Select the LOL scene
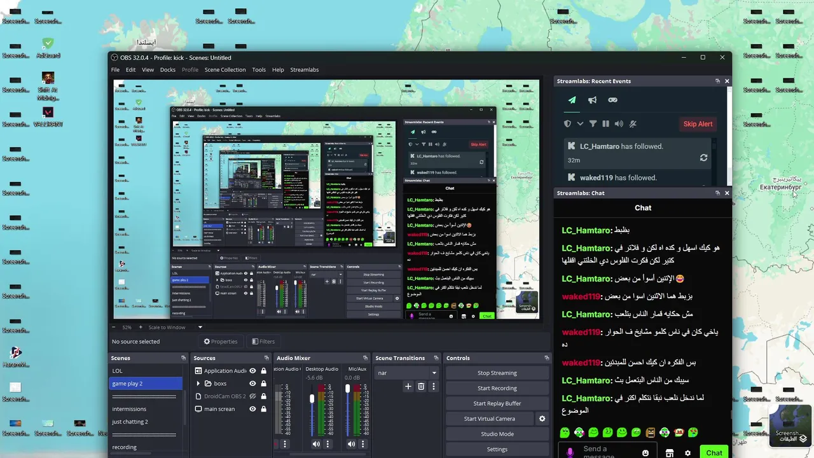 [146, 371]
